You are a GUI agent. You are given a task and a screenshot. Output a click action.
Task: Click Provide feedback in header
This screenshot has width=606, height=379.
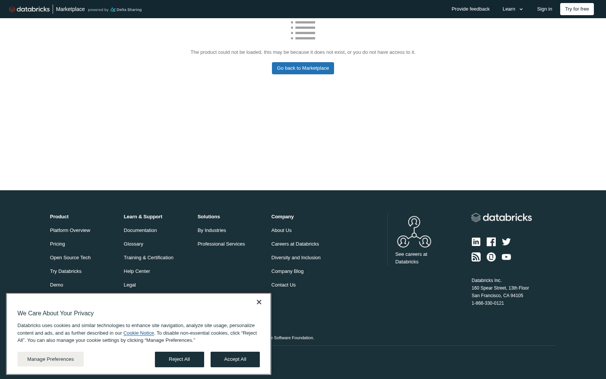click(470, 9)
